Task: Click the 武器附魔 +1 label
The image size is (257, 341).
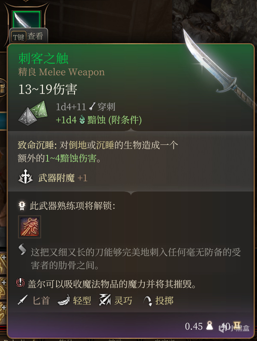Action: (x=63, y=178)
